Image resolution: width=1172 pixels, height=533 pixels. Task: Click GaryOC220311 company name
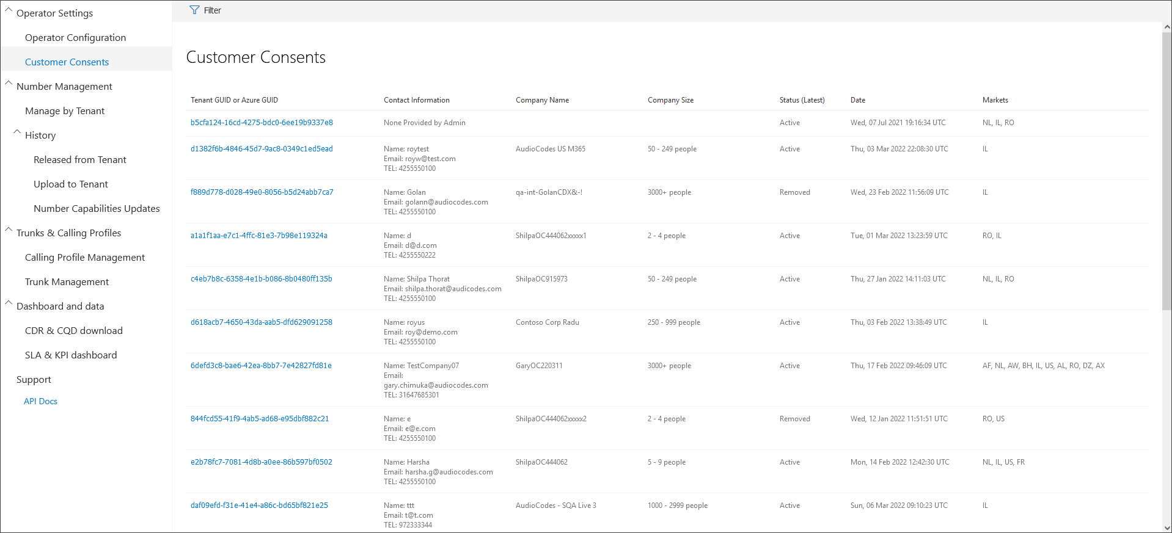pos(539,366)
